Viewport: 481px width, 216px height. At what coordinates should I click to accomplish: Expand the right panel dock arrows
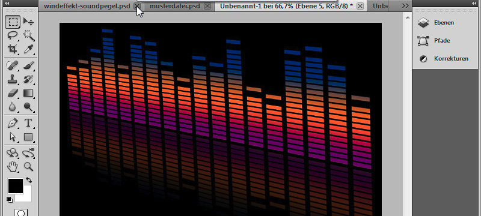(x=475, y=3)
